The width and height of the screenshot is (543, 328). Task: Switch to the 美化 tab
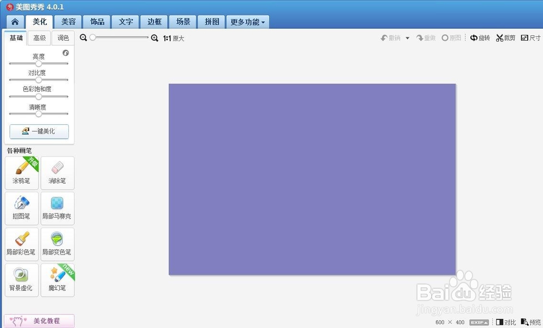coord(40,22)
